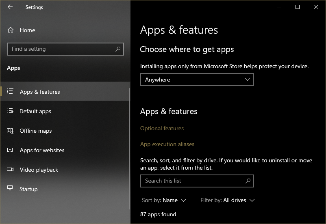Click the Offline maps icon
Screen dimensions: 326x224
[x=10, y=131]
